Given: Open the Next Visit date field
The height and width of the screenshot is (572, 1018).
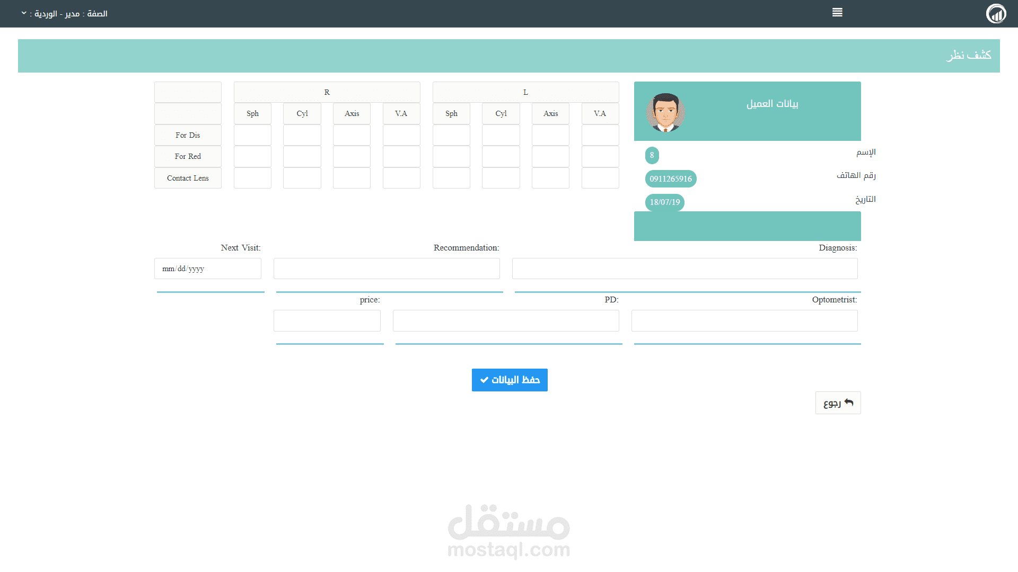Looking at the screenshot, I should [207, 269].
